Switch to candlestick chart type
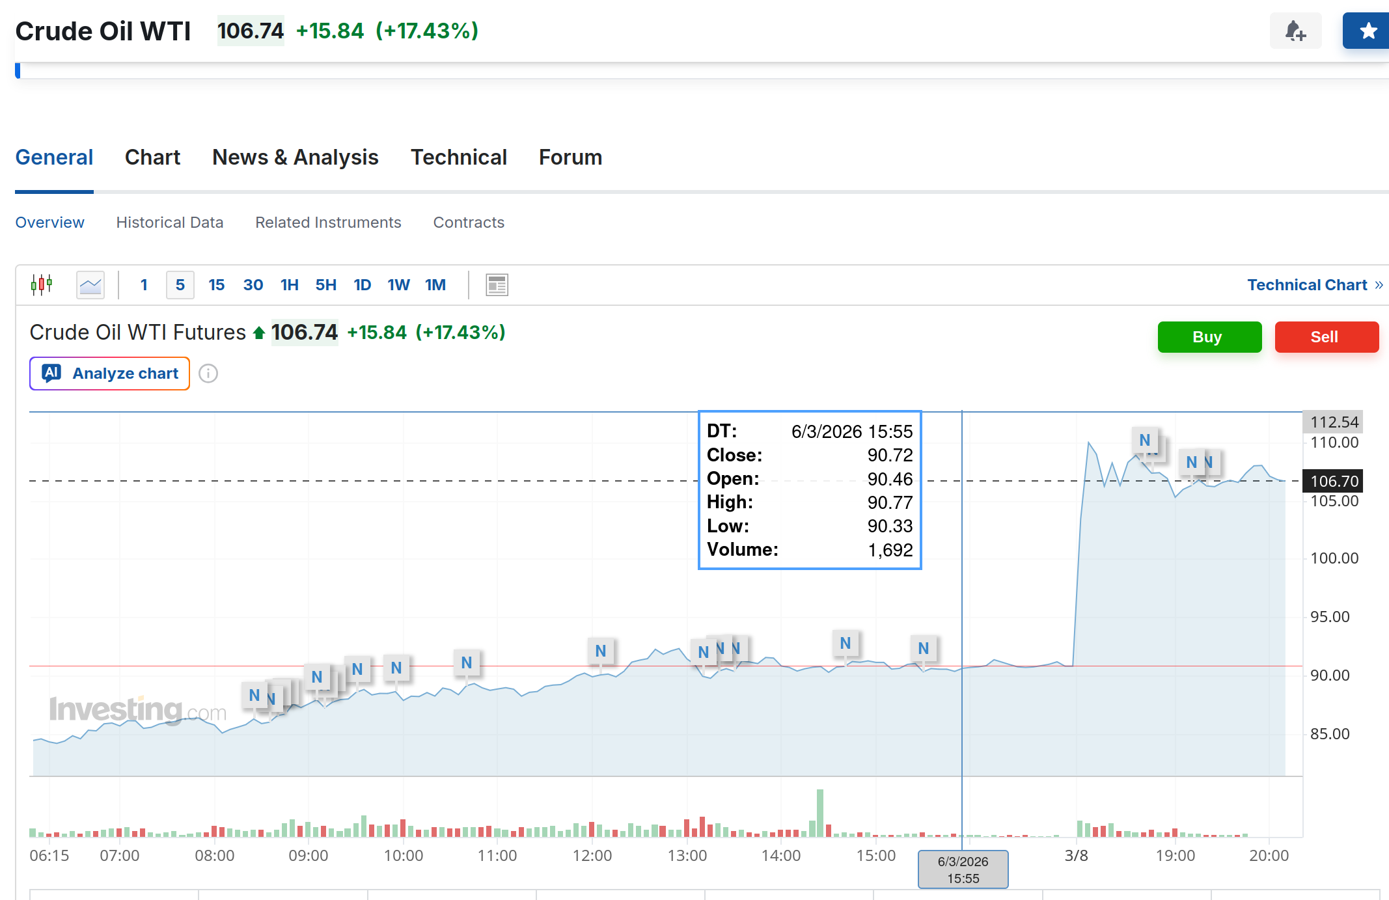 pyautogui.click(x=42, y=284)
